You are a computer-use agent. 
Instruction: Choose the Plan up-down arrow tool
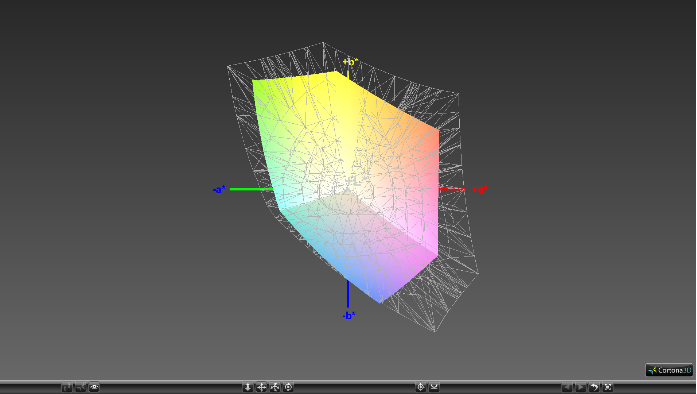[x=248, y=387]
